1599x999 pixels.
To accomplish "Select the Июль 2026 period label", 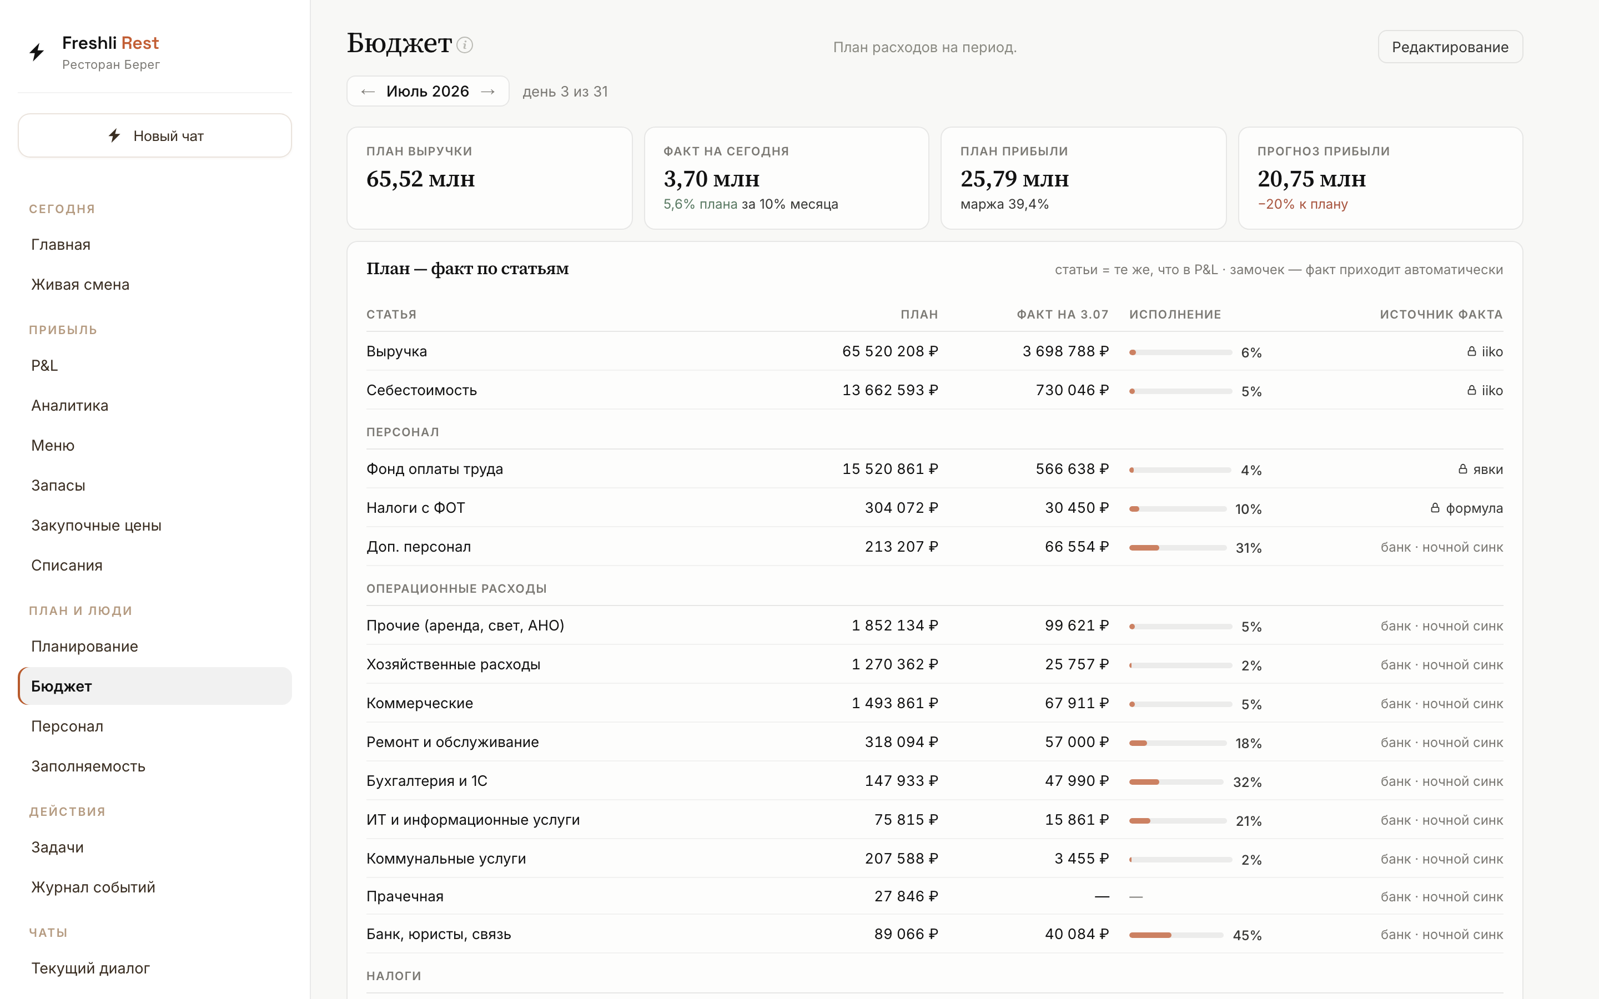I will coord(428,92).
